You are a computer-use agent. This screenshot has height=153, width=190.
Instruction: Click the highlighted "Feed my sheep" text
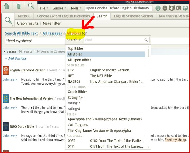[175, 140]
